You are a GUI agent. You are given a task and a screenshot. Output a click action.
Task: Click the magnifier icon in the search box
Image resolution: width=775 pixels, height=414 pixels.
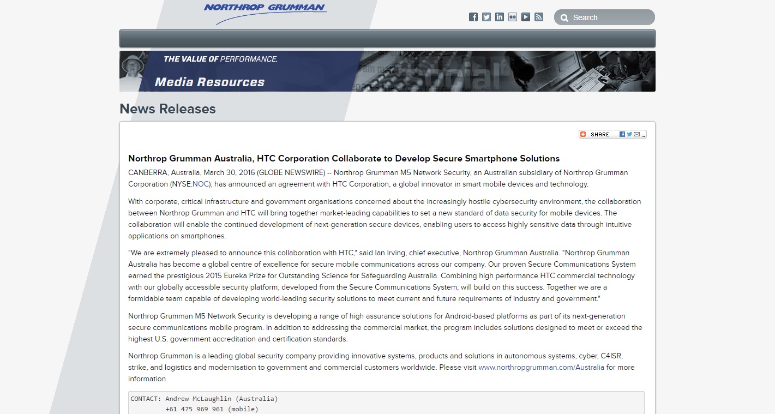click(564, 17)
